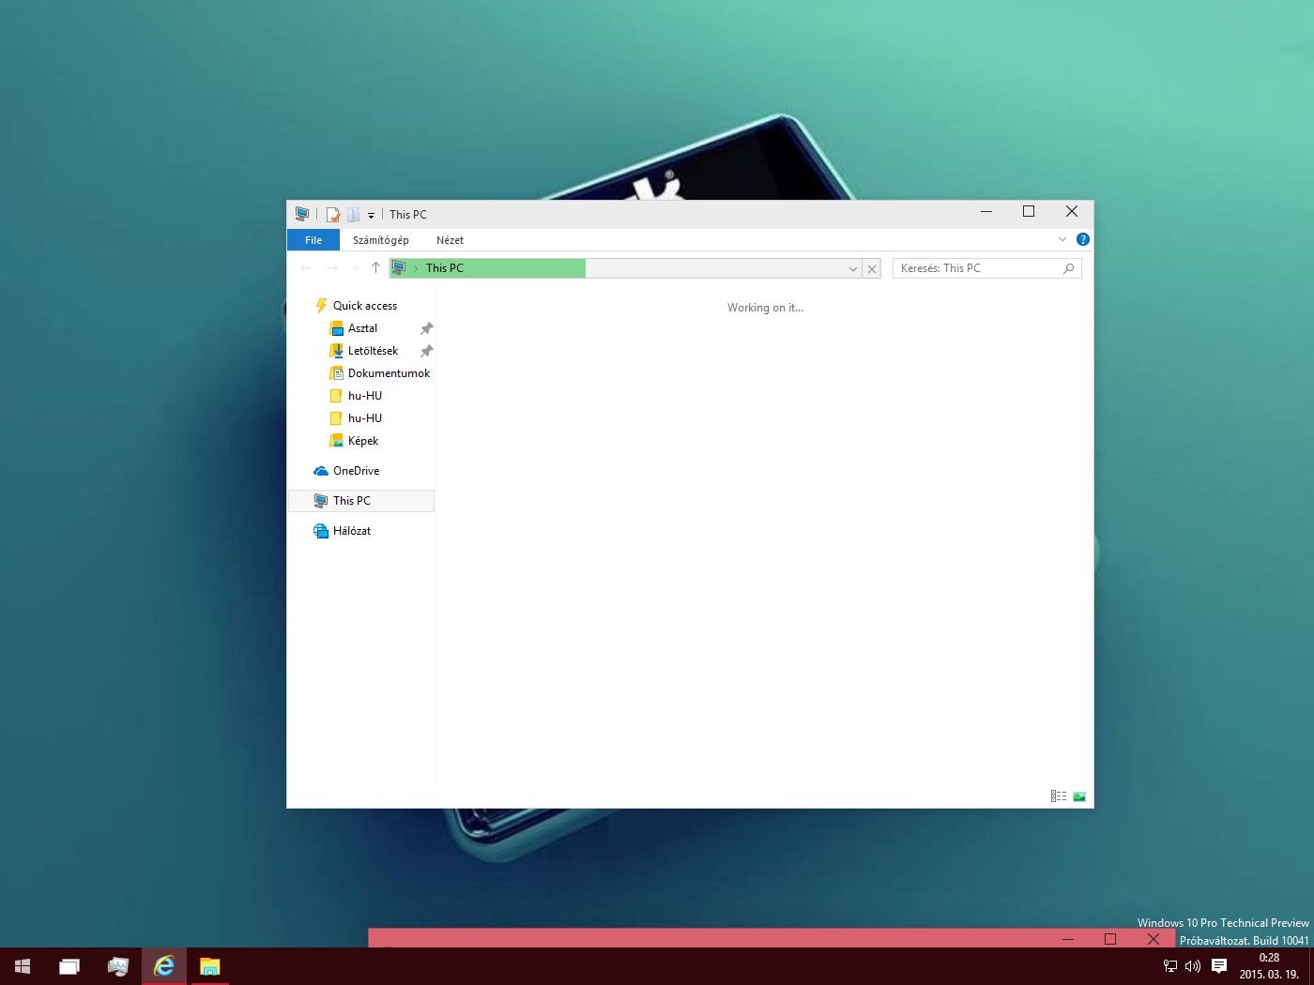Screen dimensions: 1314x985
Task: Click the This PC system icon in title bar
Action: click(302, 214)
